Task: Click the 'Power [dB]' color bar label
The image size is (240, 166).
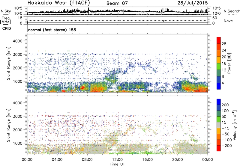Action: point(229,63)
